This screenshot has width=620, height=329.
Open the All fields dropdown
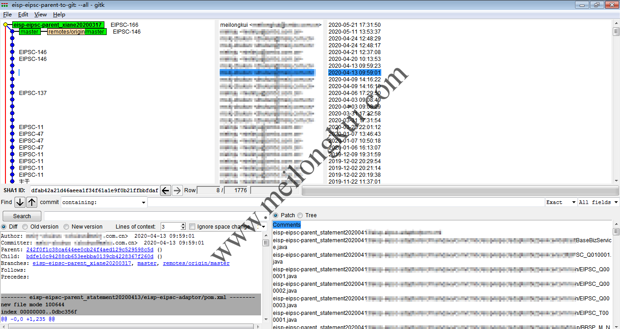click(x=598, y=202)
